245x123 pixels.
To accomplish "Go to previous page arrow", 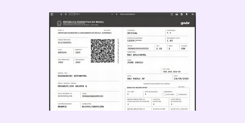I will pos(61,14).
